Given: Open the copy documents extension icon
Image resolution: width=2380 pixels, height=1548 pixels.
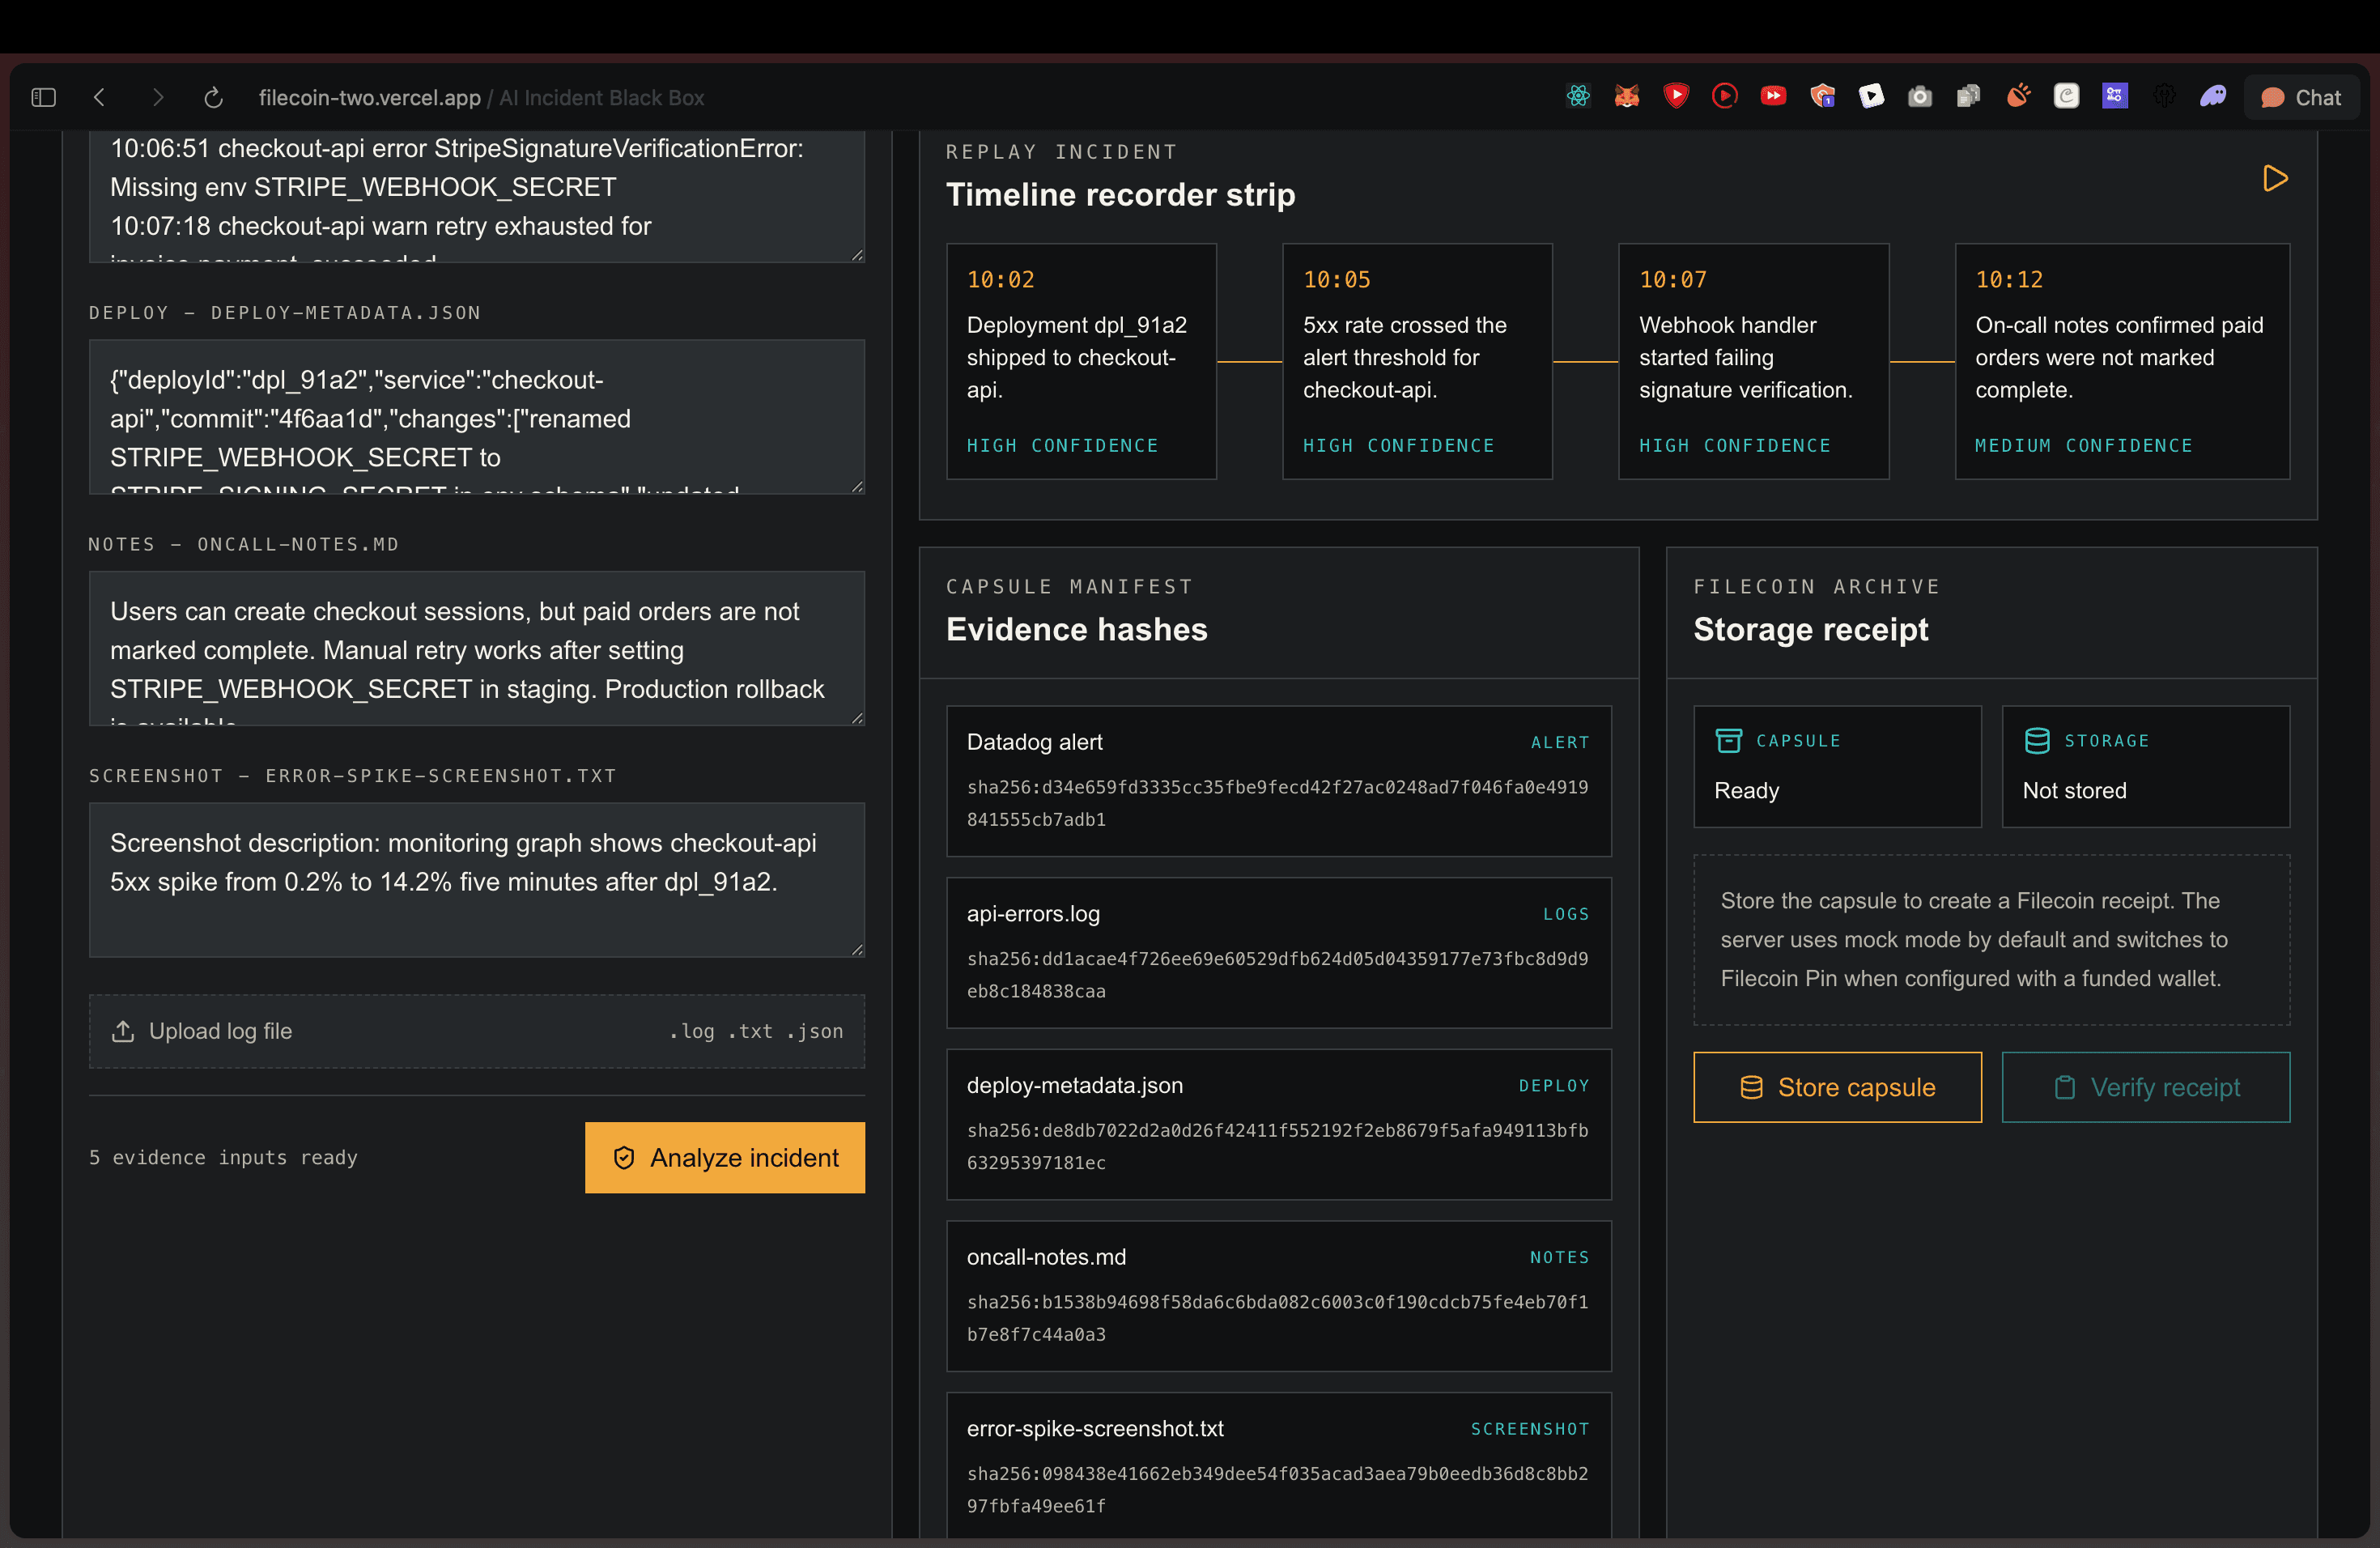Looking at the screenshot, I should coord(1968,96).
